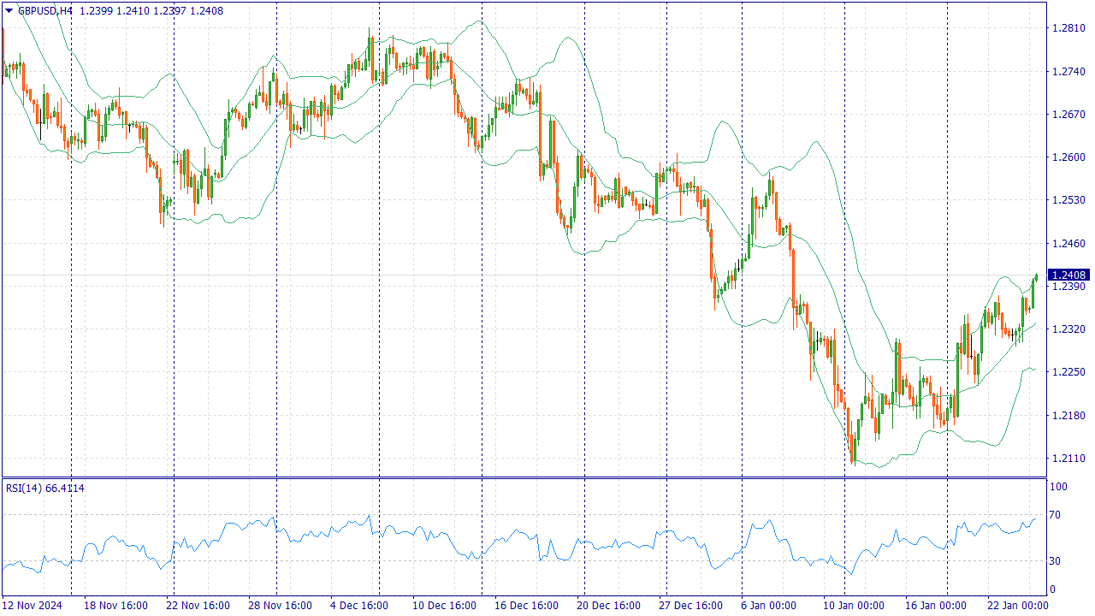The image size is (1095, 616).
Task: Click the 10 Dec 16:00 time label
Action: point(444,606)
